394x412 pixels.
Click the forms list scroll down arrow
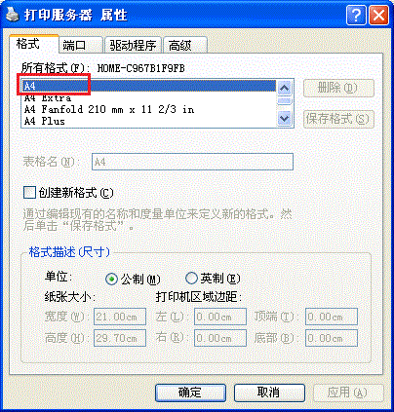285,118
